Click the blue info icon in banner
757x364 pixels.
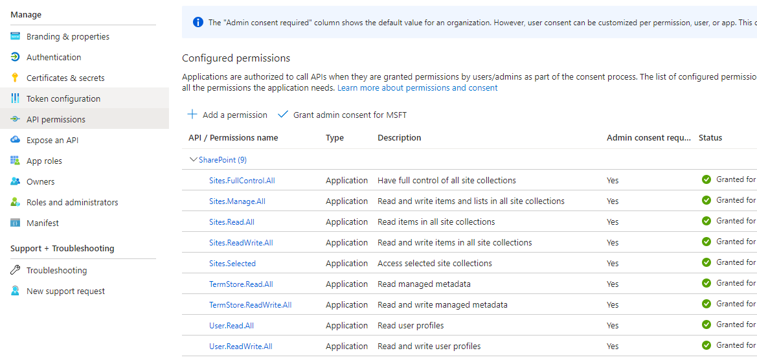[x=198, y=22]
